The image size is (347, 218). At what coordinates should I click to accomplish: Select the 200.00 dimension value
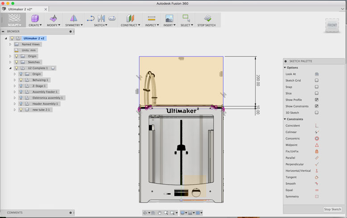click(x=258, y=80)
